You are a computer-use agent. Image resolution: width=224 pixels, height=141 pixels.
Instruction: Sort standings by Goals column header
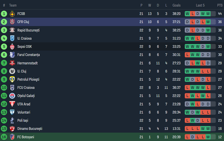(x=177, y=5)
